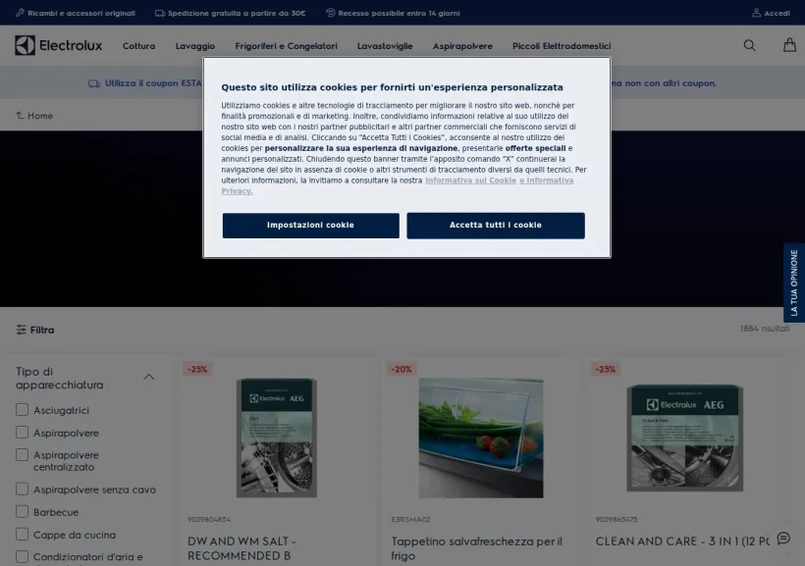Open Piccoli Elettrodomestici menu
Viewport: 805px width, 566px height.
click(562, 46)
